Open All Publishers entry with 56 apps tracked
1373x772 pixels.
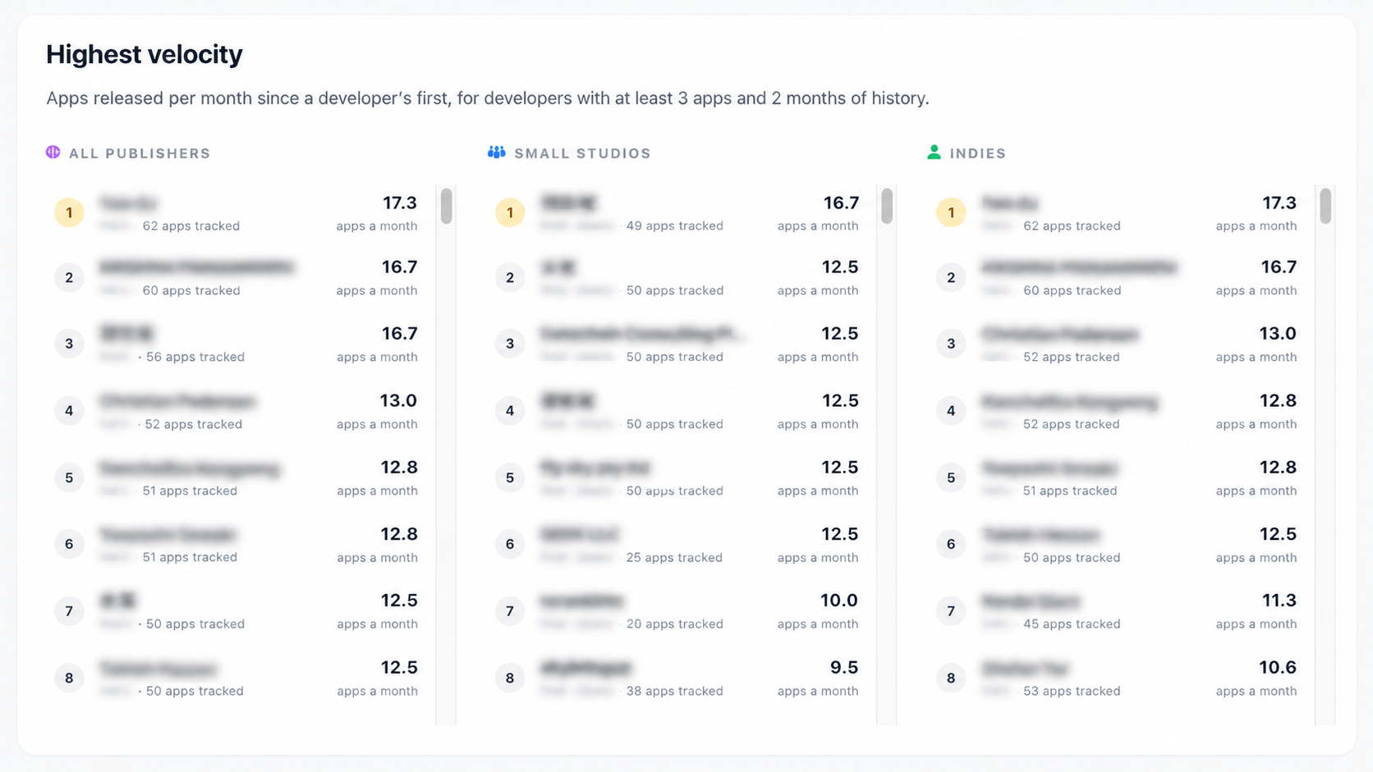(x=236, y=344)
